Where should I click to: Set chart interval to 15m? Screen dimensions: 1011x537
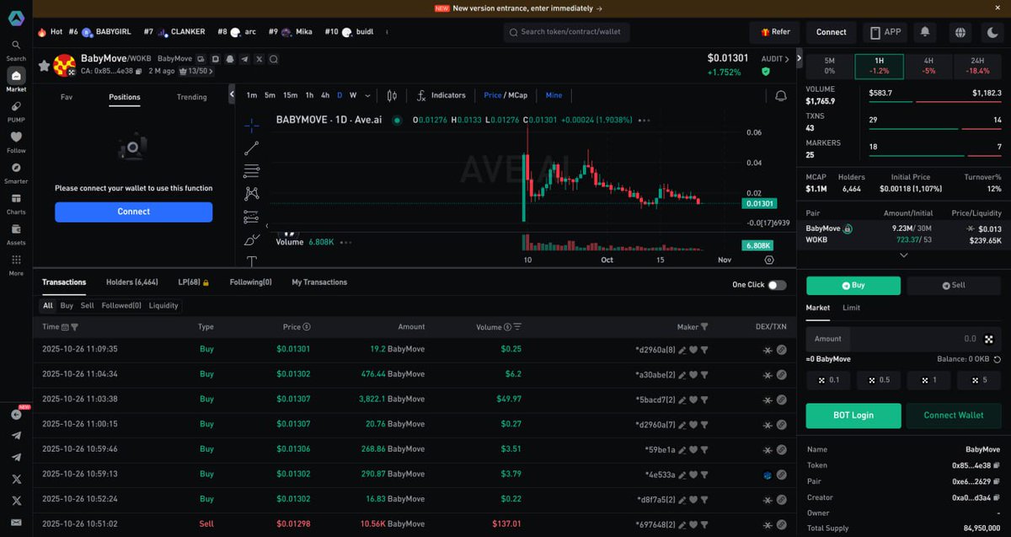pyautogui.click(x=290, y=95)
